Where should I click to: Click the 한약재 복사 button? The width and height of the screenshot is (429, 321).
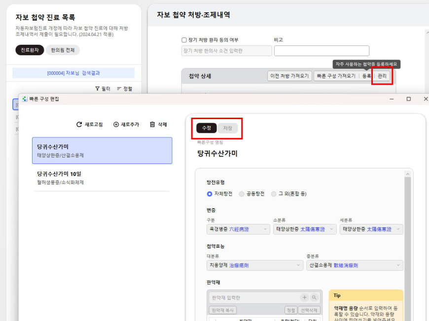223,310
